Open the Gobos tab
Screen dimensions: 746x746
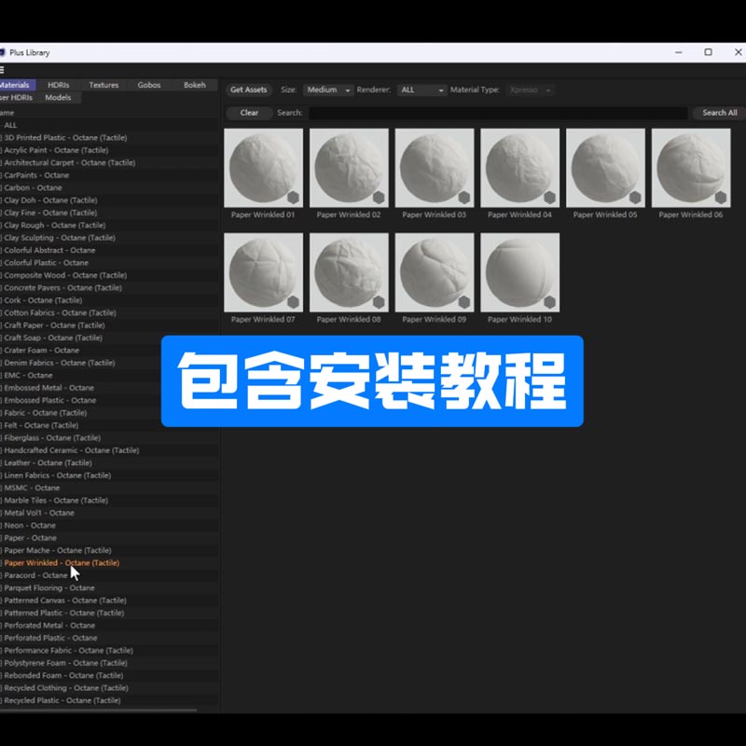(149, 85)
